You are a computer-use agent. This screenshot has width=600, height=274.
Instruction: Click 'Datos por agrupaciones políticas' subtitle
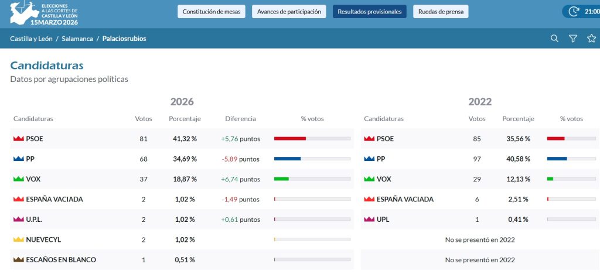point(69,80)
